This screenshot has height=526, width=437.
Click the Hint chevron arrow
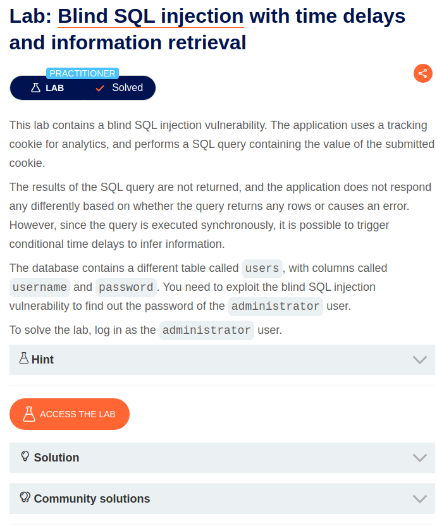[x=419, y=359]
